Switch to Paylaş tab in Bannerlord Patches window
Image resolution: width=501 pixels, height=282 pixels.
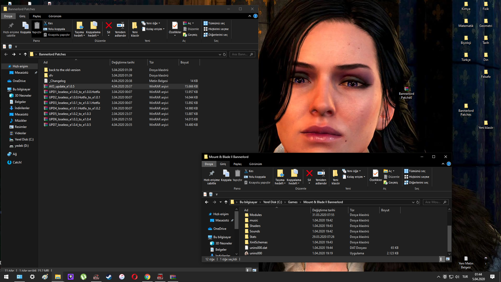[x=37, y=16]
